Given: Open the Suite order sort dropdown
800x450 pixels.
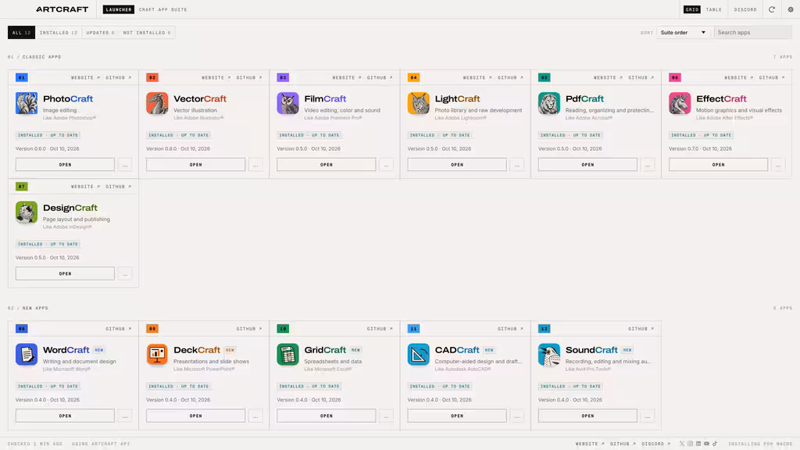Looking at the screenshot, I should [x=683, y=33].
